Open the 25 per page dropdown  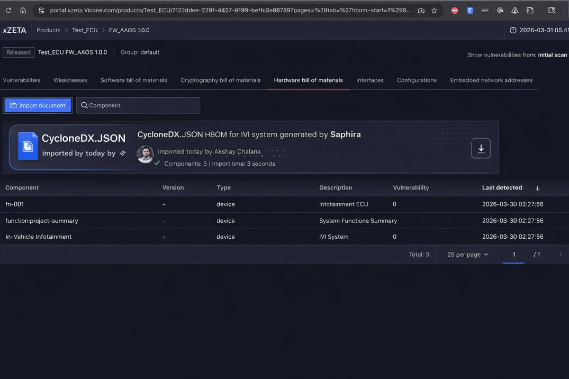(467, 255)
